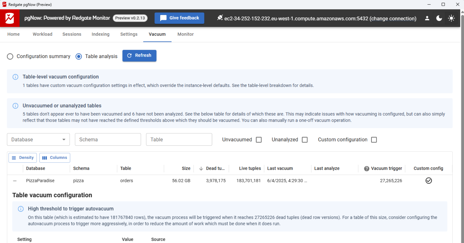Open the Monitor tab
The height and width of the screenshot is (243, 464).
[x=186, y=34]
